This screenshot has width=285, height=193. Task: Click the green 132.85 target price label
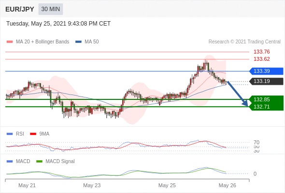click(x=262, y=99)
